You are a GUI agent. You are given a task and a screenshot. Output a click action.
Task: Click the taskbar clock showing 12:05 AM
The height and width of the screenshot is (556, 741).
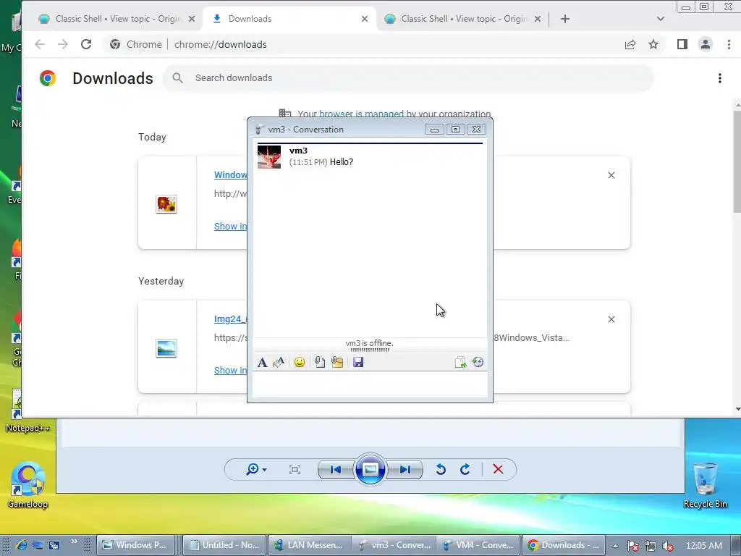click(x=703, y=546)
